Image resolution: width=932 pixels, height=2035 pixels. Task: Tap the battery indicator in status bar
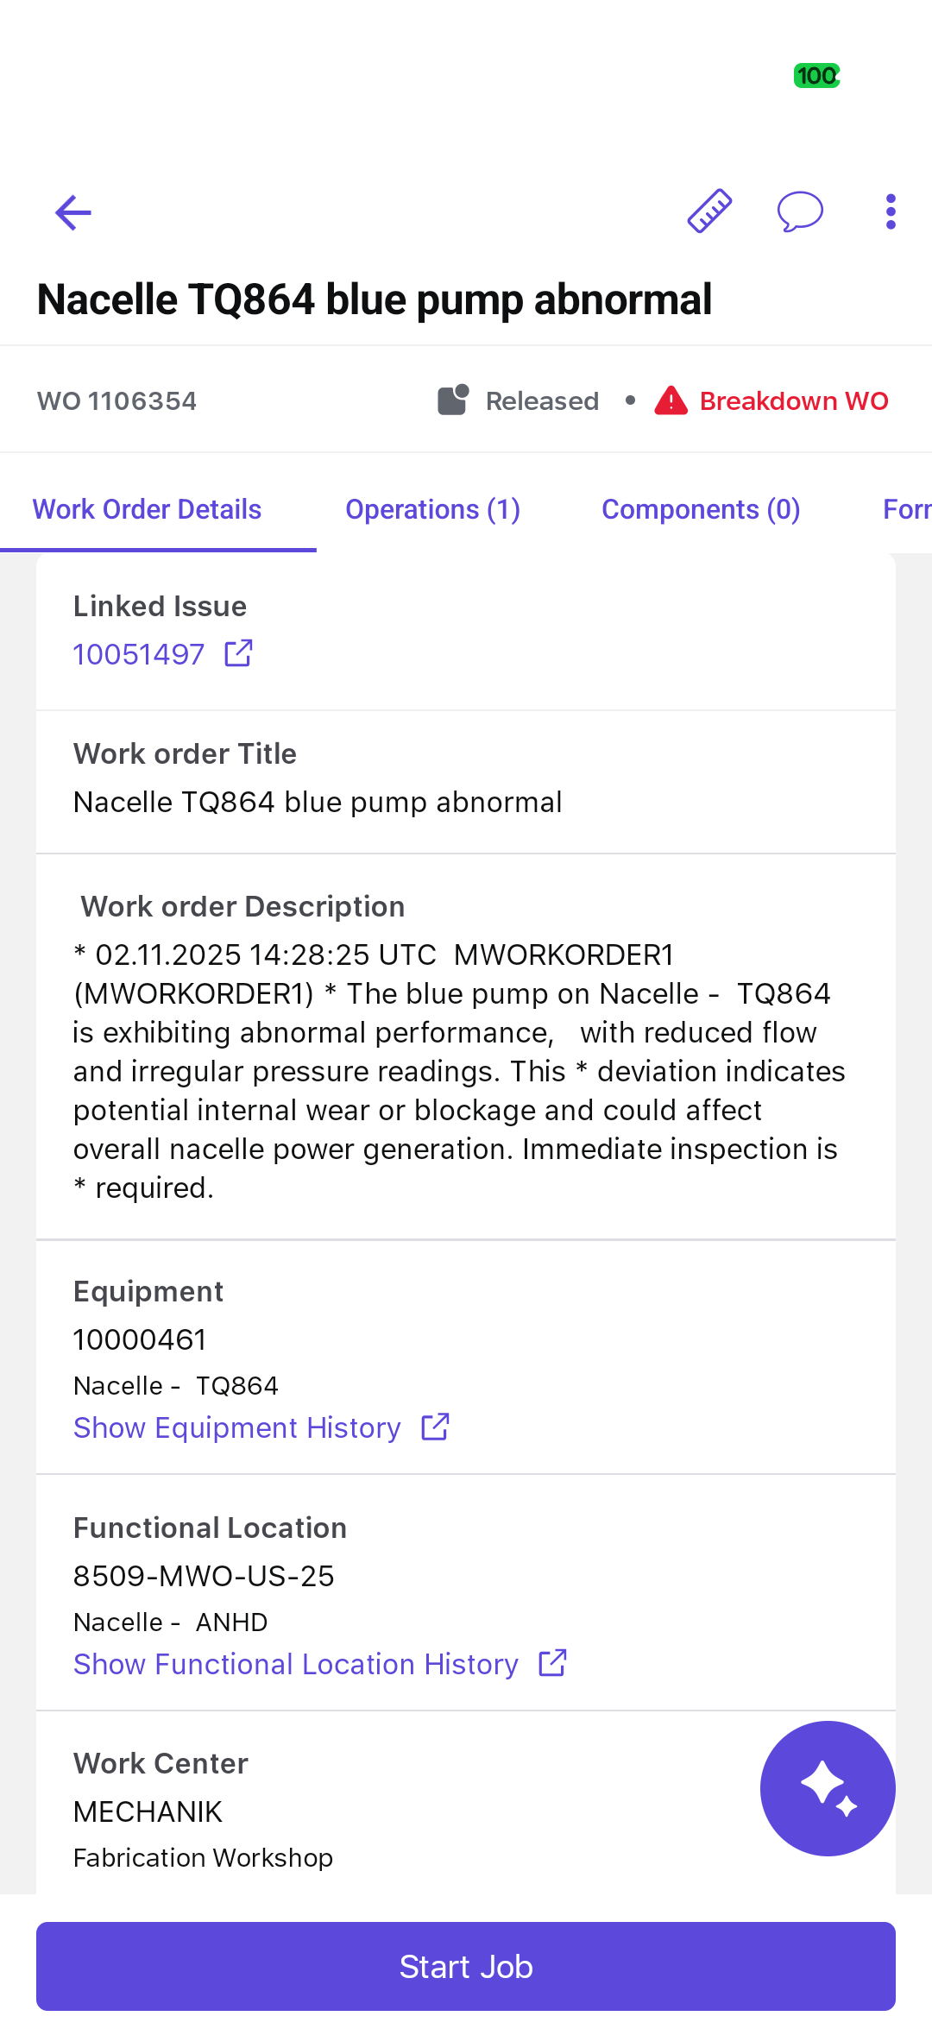816,76
